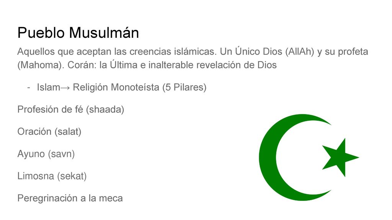Click the arrow symbol after Islam
The width and height of the screenshot is (392, 220).
click(65, 87)
